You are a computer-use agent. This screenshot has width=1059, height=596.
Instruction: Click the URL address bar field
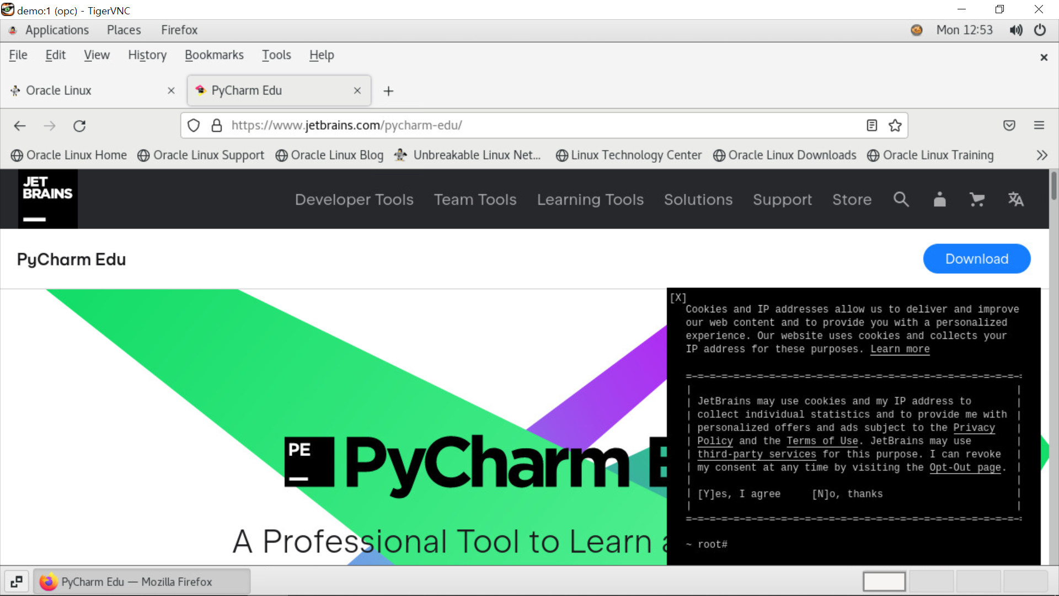pyautogui.click(x=543, y=125)
